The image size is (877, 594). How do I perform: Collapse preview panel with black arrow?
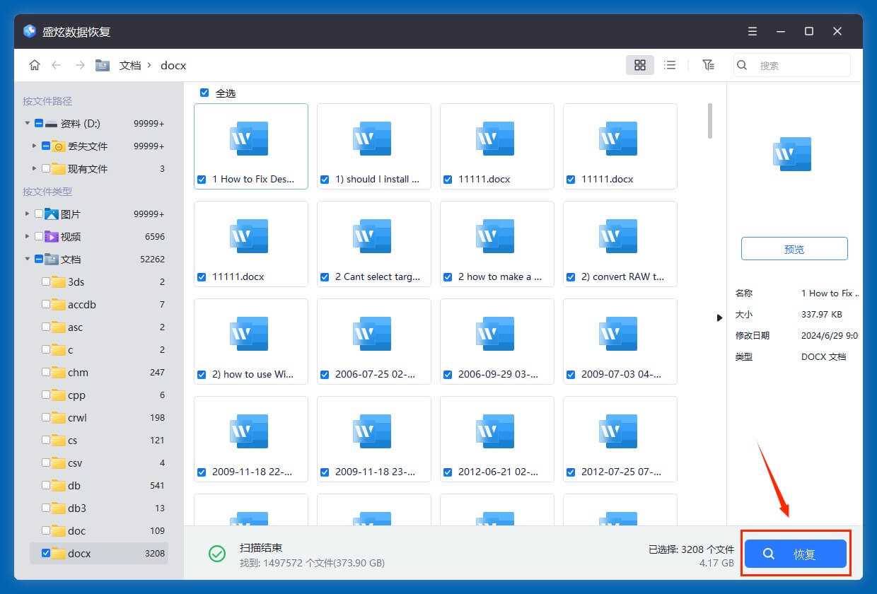tap(720, 318)
